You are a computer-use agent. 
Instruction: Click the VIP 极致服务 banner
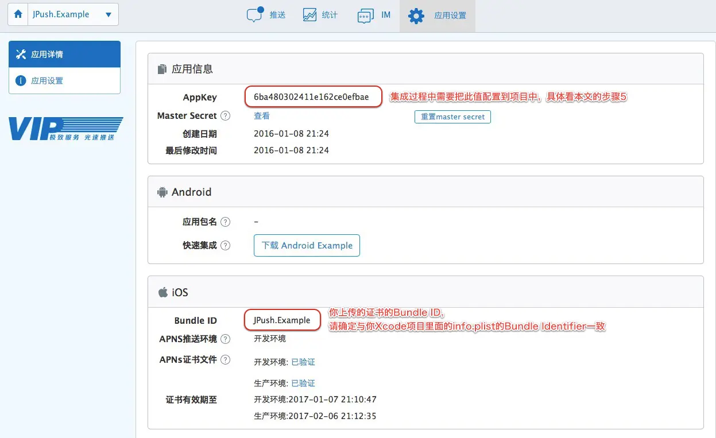pos(66,129)
